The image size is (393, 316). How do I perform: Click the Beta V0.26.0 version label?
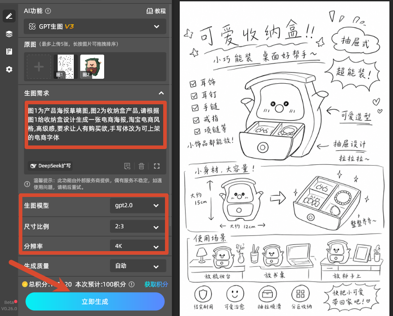coord(9,305)
